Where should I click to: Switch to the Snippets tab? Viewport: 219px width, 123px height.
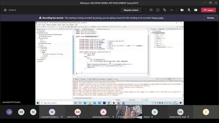[109, 79]
